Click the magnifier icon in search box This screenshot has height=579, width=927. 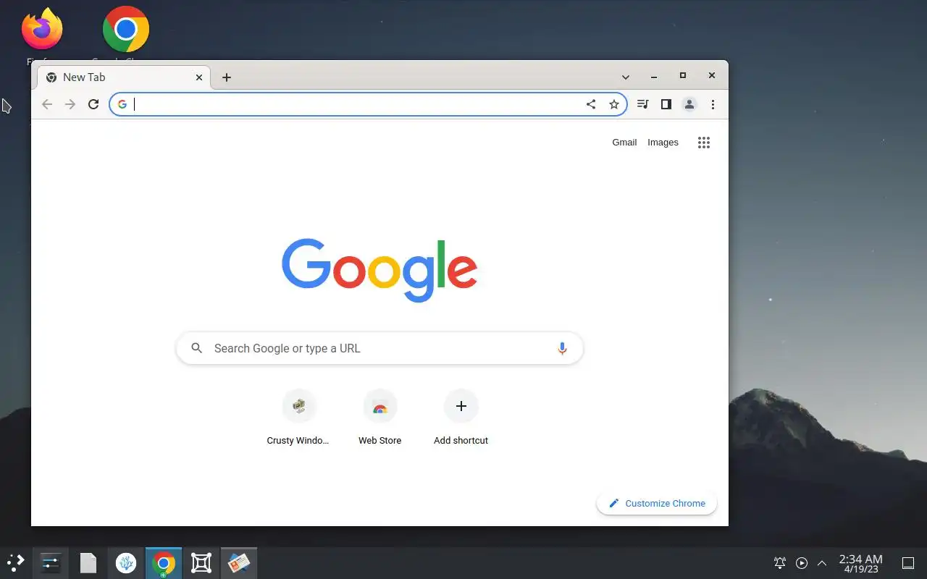point(196,348)
